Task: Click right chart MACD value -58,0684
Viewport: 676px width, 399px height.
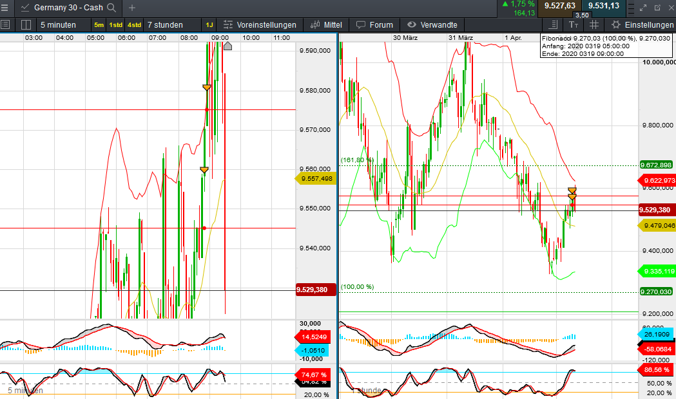Action: [x=656, y=349]
